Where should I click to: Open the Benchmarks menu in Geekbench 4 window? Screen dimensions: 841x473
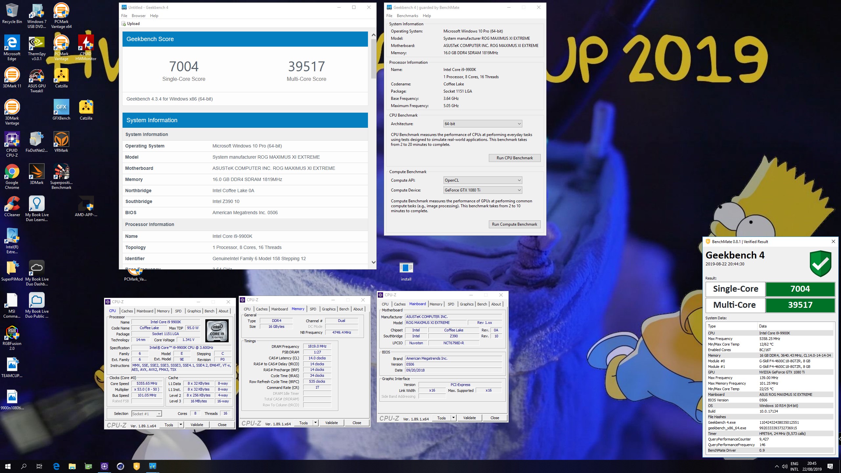(407, 16)
